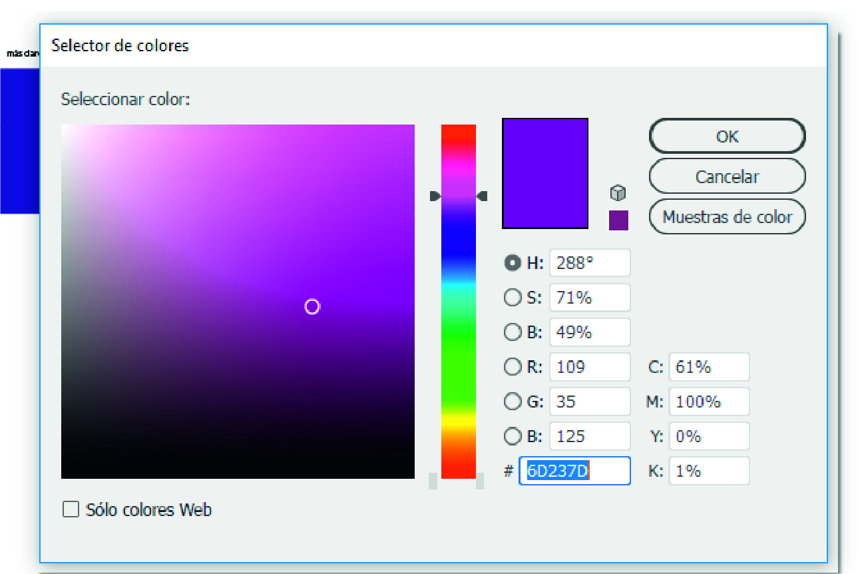Select the G green radio button
Viewport: 858px width, 574px height.
[513, 402]
